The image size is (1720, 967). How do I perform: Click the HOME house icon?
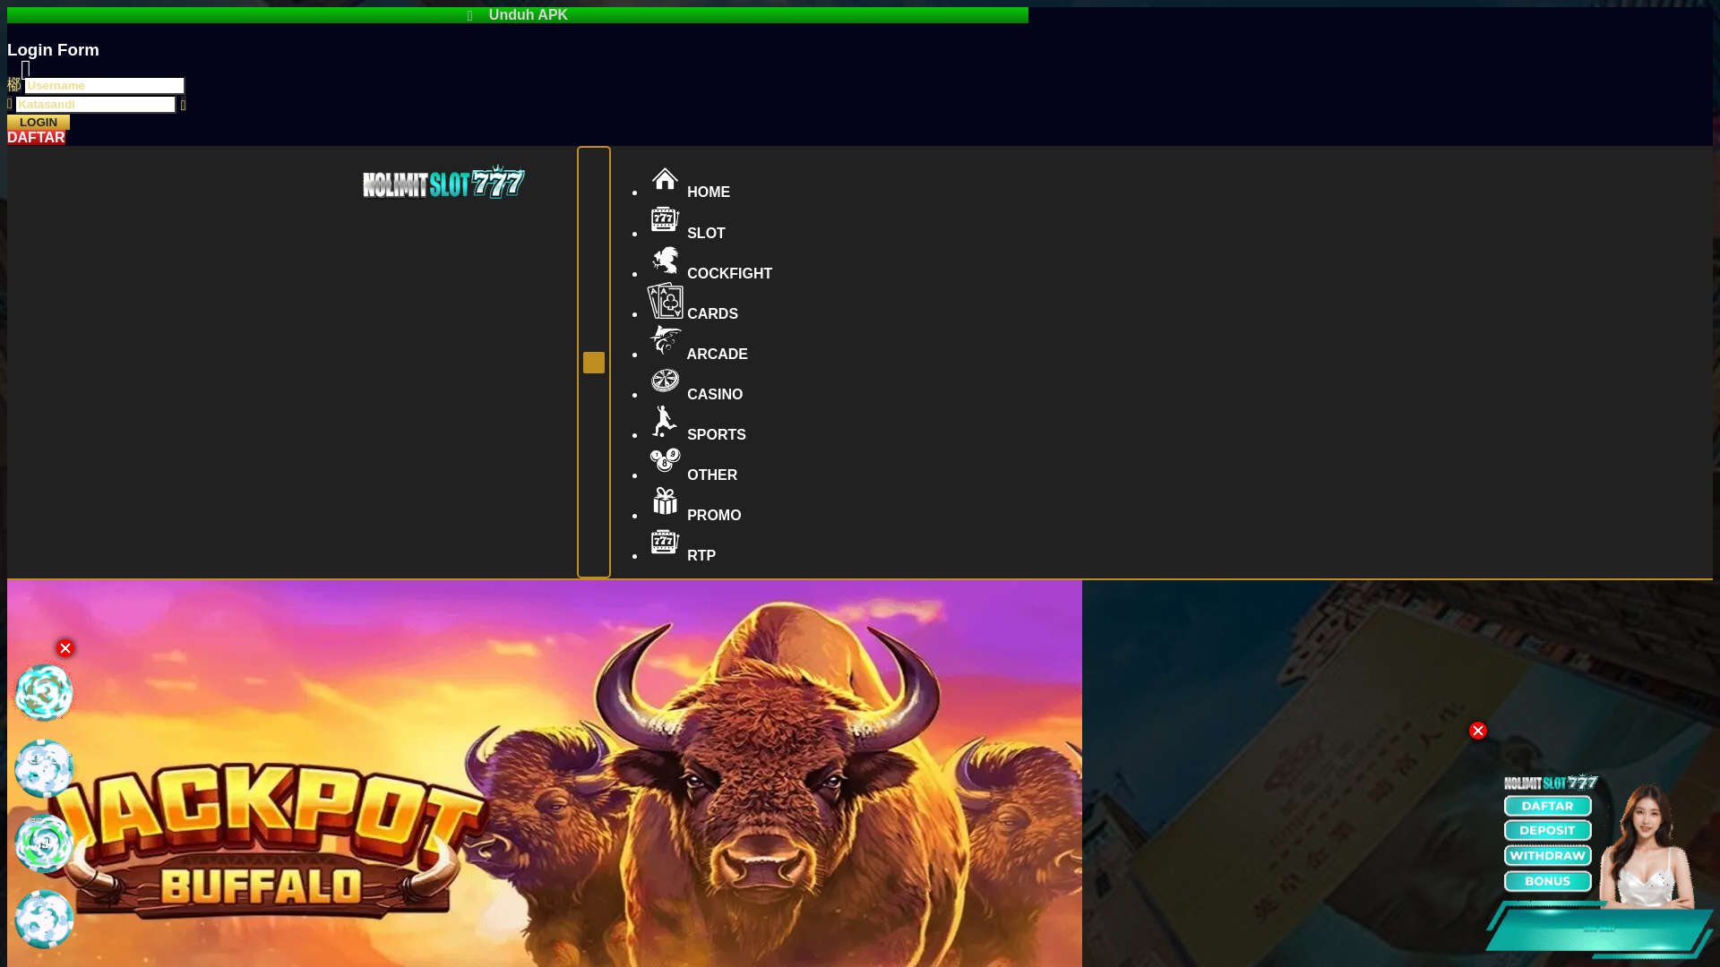665,179
